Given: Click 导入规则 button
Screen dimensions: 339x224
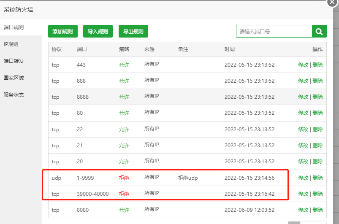Looking at the screenshot, I should (x=98, y=31).
